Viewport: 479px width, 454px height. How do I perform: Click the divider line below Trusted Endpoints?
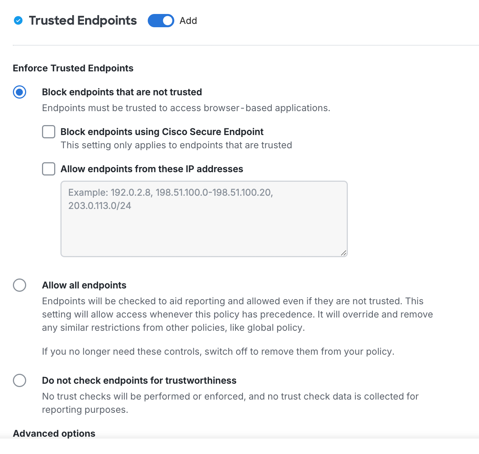[x=239, y=45]
